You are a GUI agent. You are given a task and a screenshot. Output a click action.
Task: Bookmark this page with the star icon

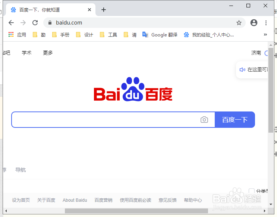click(239, 23)
